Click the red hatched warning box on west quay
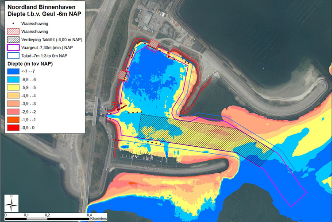 [124, 76]
